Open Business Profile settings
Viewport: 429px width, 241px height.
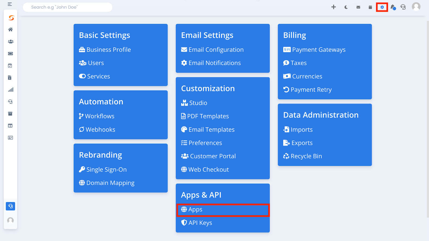point(105,50)
